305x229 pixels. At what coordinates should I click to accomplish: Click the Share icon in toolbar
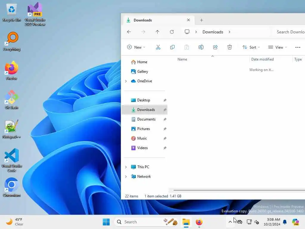tap(215, 47)
